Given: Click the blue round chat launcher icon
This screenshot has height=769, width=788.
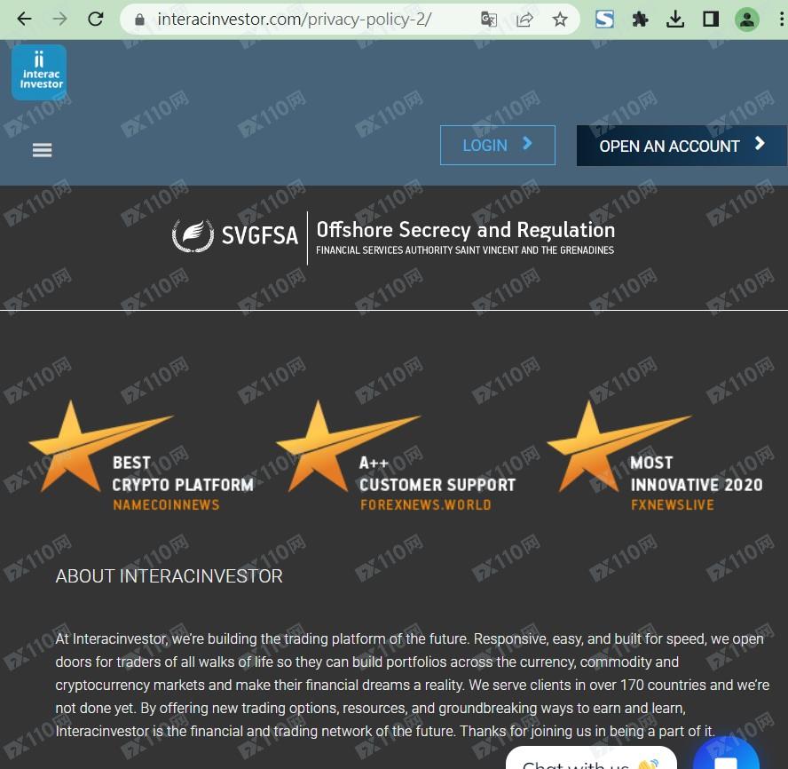Looking at the screenshot, I should pos(726,755).
